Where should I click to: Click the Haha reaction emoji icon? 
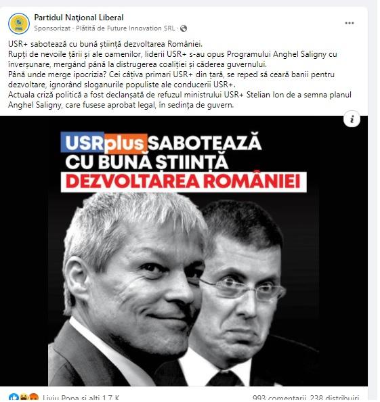click(24, 398)
